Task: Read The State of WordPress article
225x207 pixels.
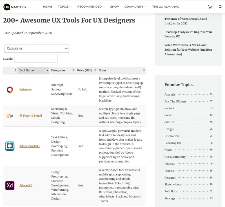Action: [186, 21]
